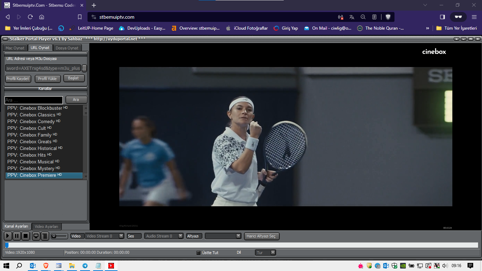Select PPV: Cinebox Mystery channel

[x=44, y=168]
